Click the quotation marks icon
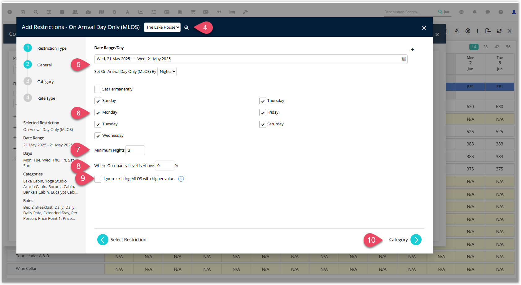 tap(219, 12)
